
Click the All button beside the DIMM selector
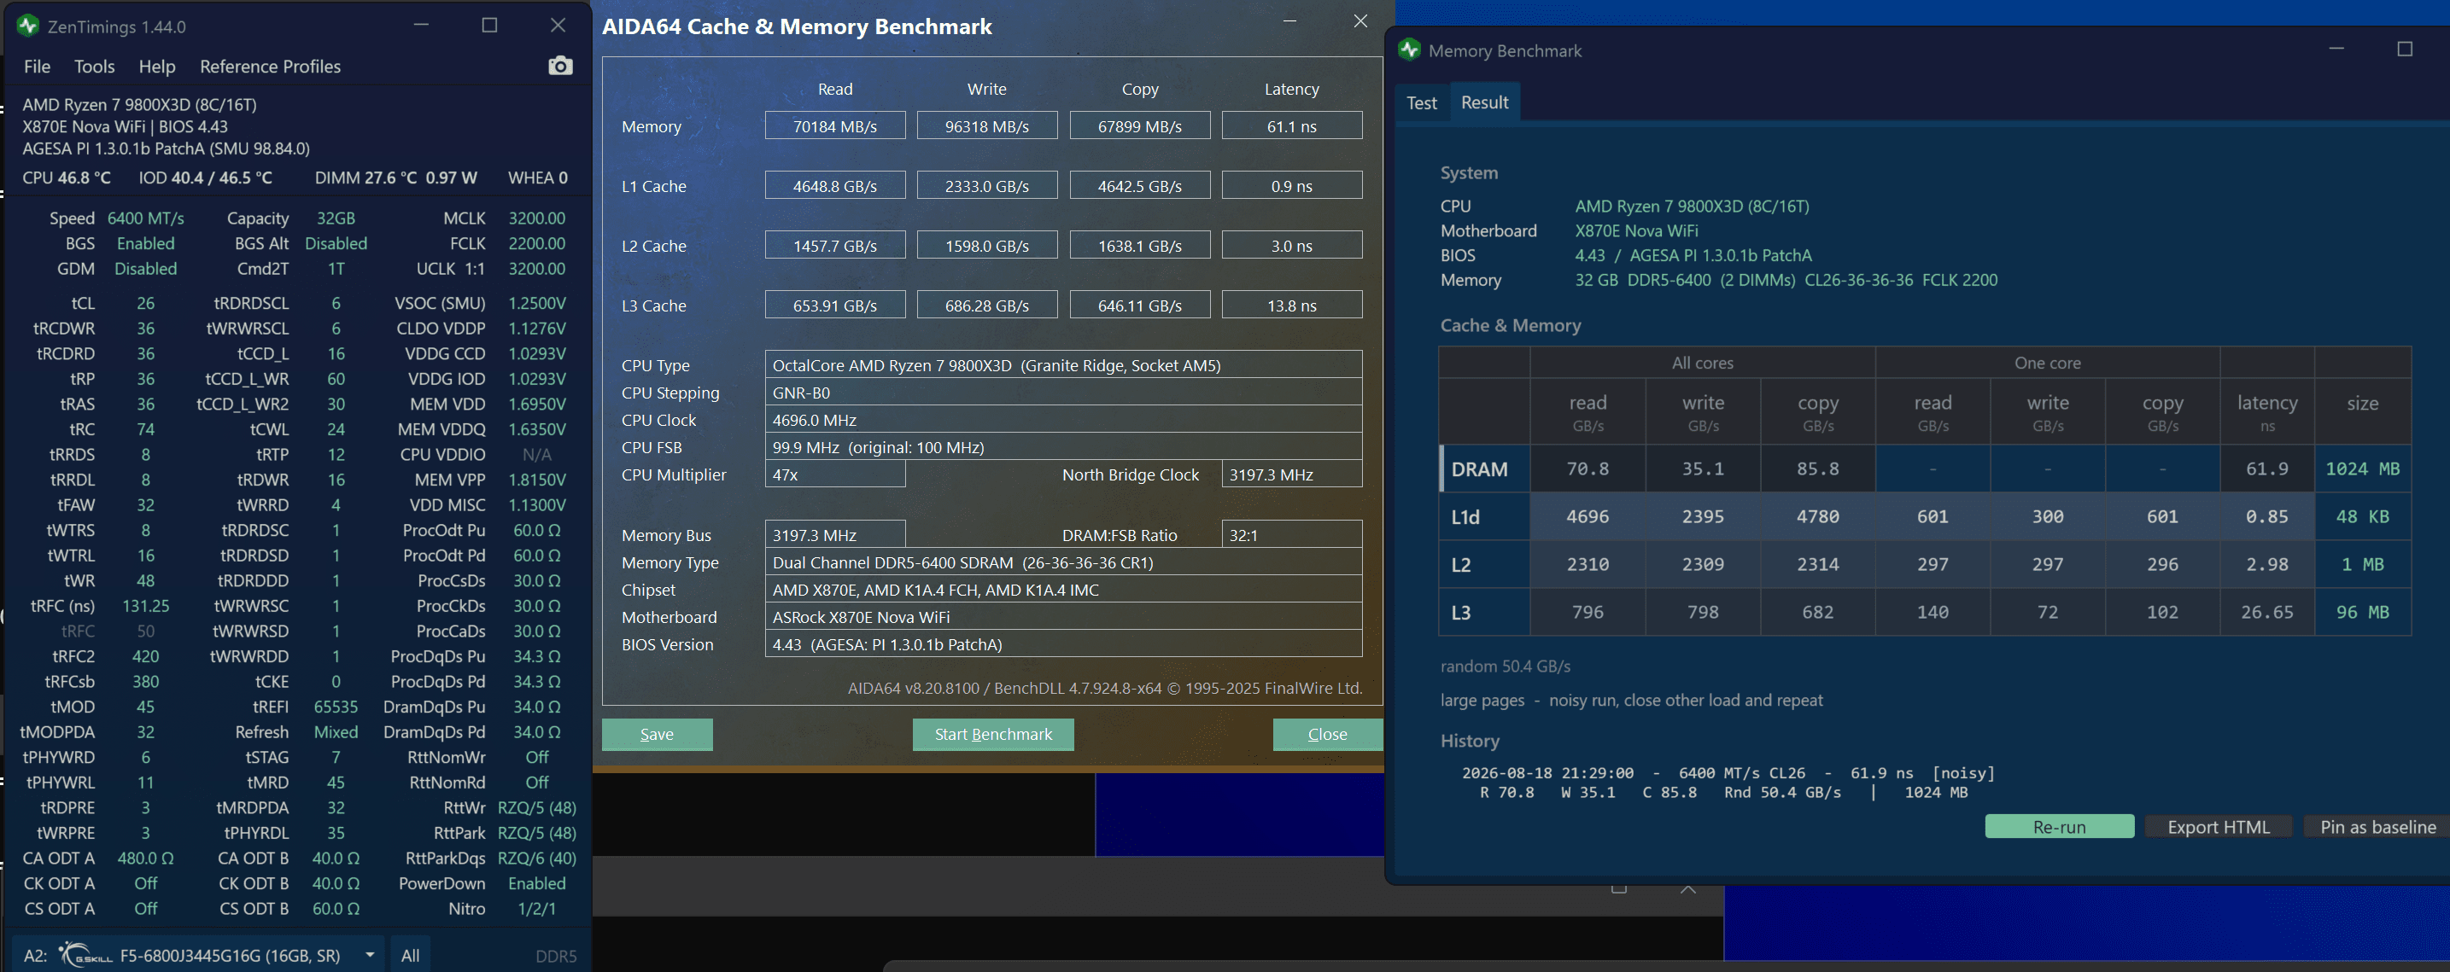click(410, 955)
